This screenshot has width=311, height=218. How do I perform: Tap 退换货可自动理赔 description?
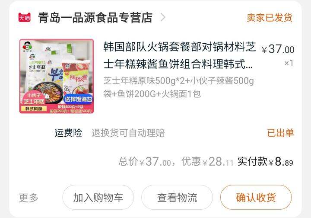(x=128, y=133)
